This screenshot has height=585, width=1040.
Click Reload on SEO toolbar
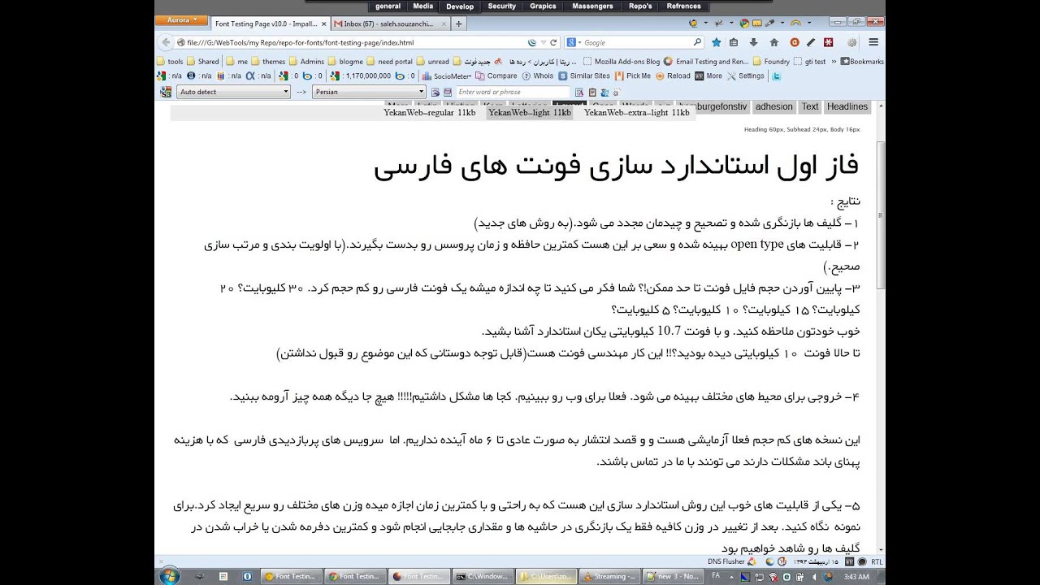[673, 76]
